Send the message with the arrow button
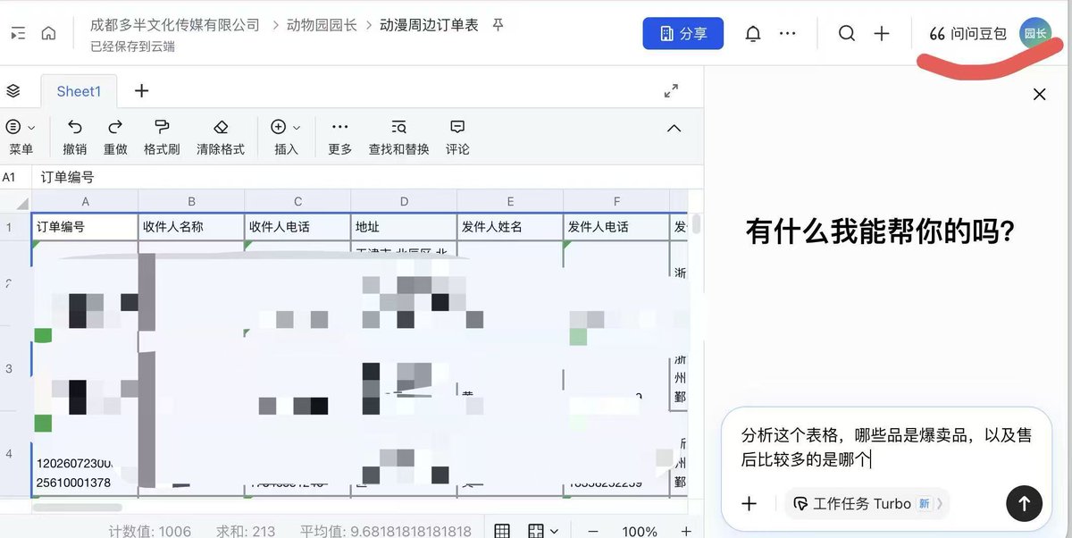Viewport: 1072px width, 538px height. point(1024,503)
